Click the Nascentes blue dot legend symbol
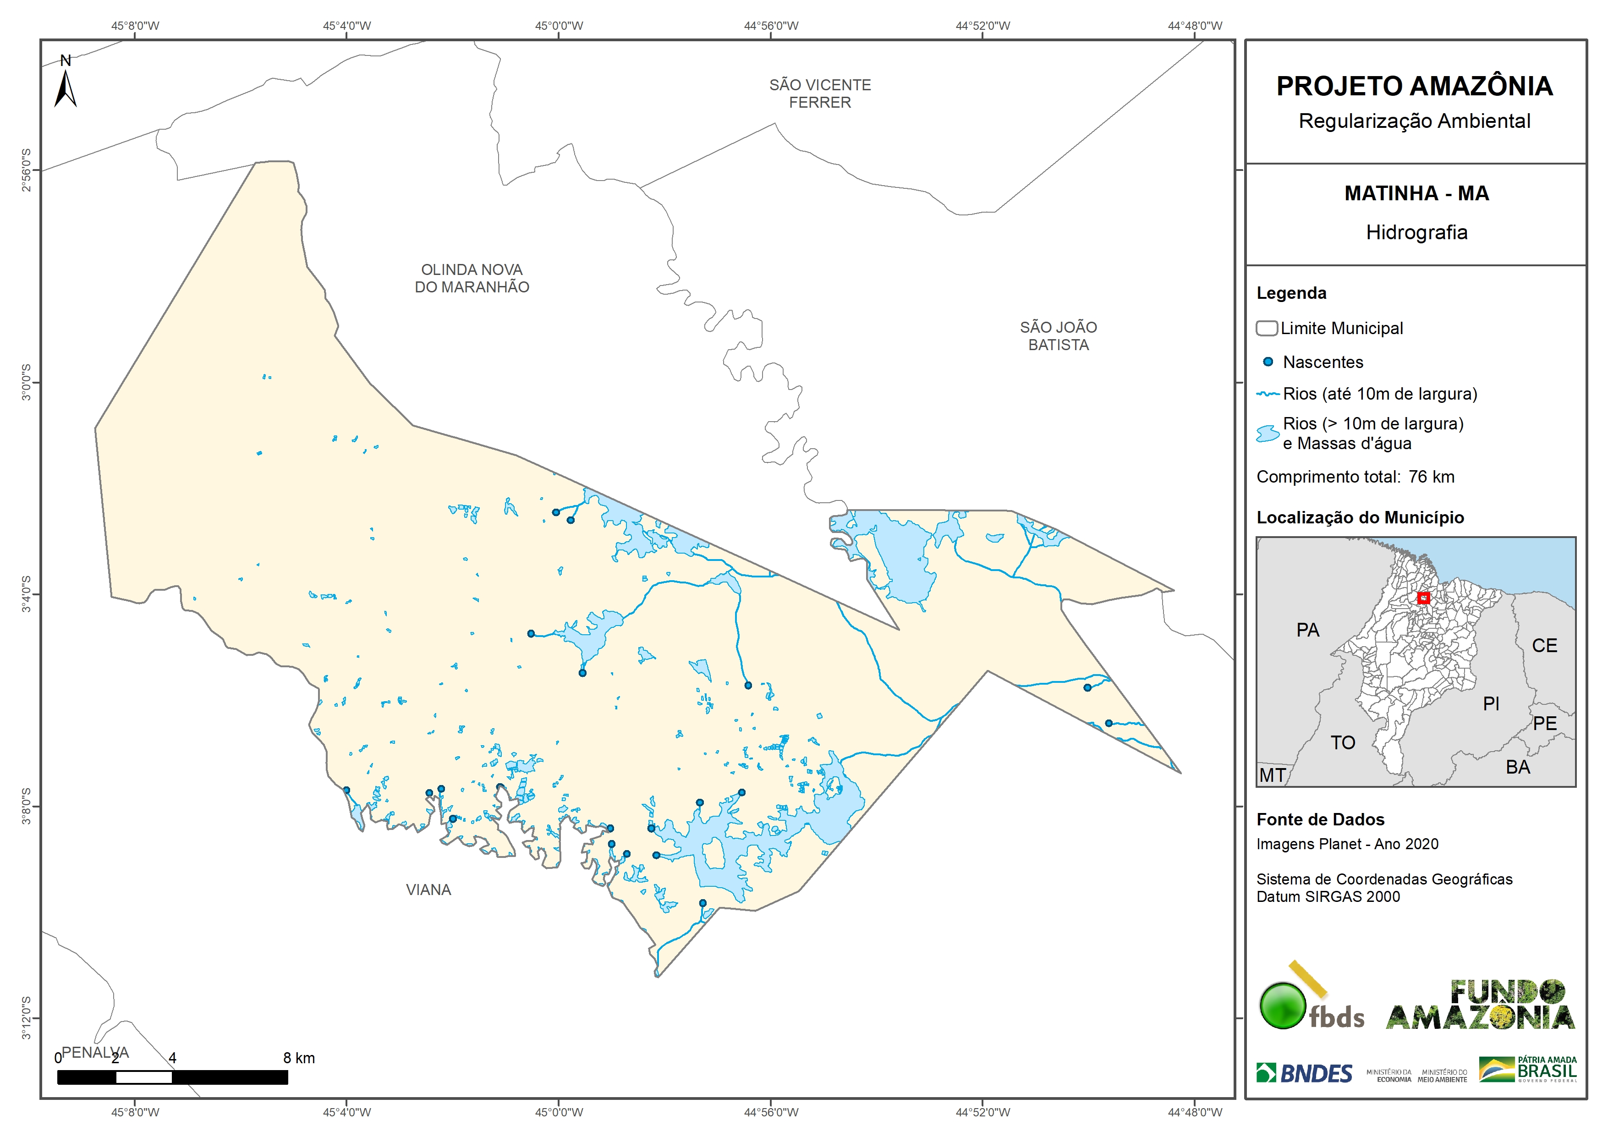This screenshot has width=1608, height=1137. pos(1268,362)
